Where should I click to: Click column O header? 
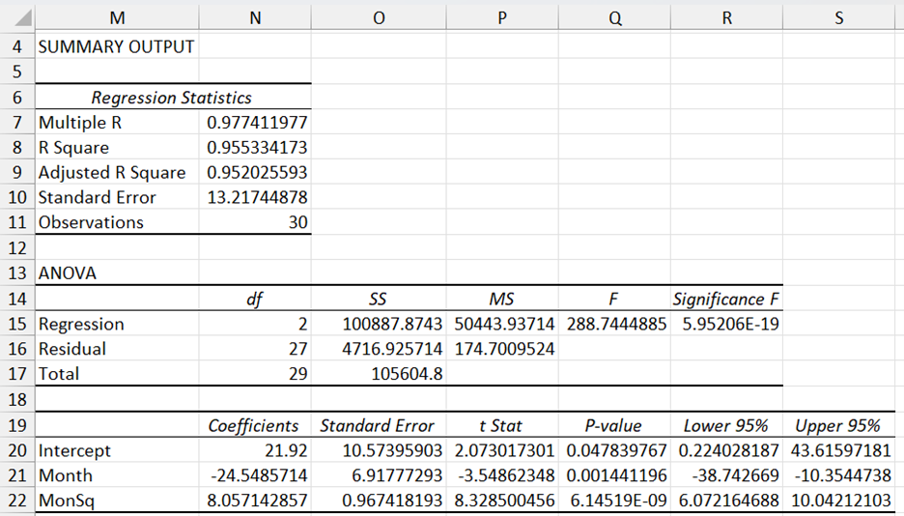(380, 17)
